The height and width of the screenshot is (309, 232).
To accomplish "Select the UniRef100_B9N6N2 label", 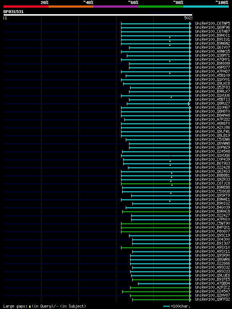I will pyautogui.click(x=212, y=43).
